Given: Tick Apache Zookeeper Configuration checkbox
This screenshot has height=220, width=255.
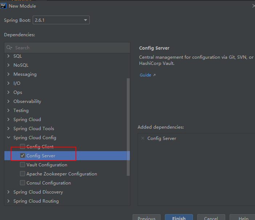Looking at the screenshot, I should pos(23,174).
